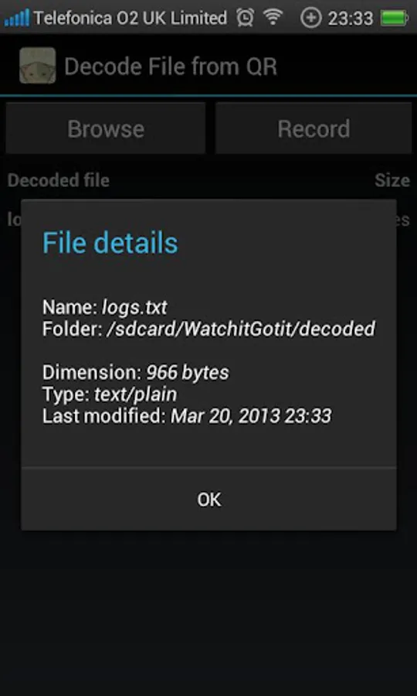This screenshot has width=417, height=696.
Task: Tap the Type text/plain line
Action: [x=110, y=394]
